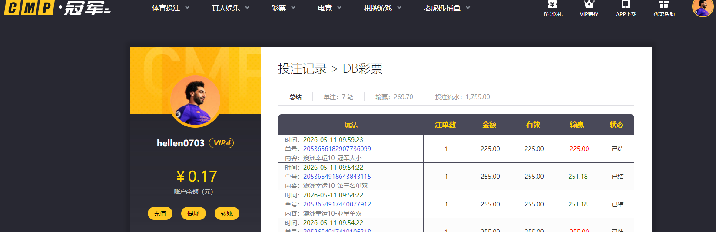Click the 225.00 amount cell in 冠军大小 row
Image resolution: width=716 pixels, height=232 pixels.
pos(490,149)
